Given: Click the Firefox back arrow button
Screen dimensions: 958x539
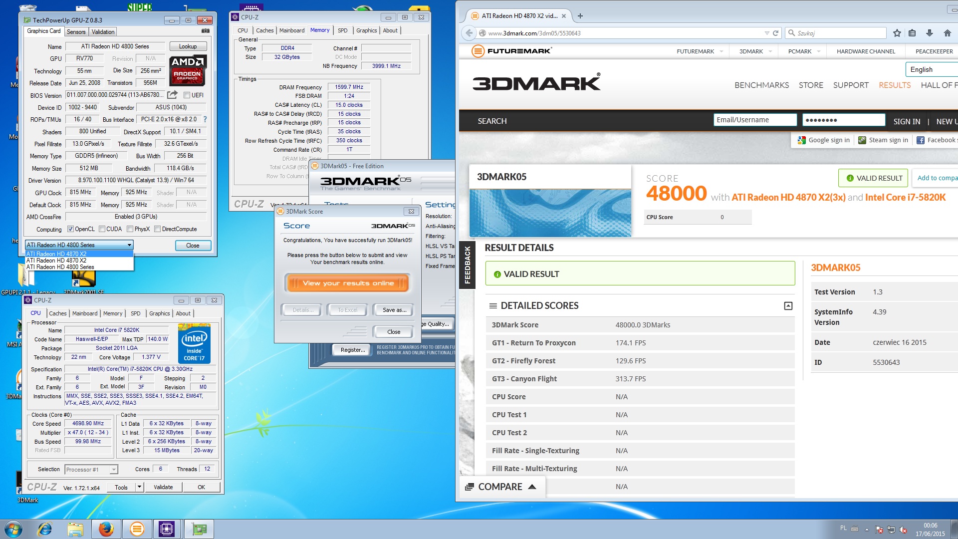Looking at the screenshot, I should click(469, 33).
